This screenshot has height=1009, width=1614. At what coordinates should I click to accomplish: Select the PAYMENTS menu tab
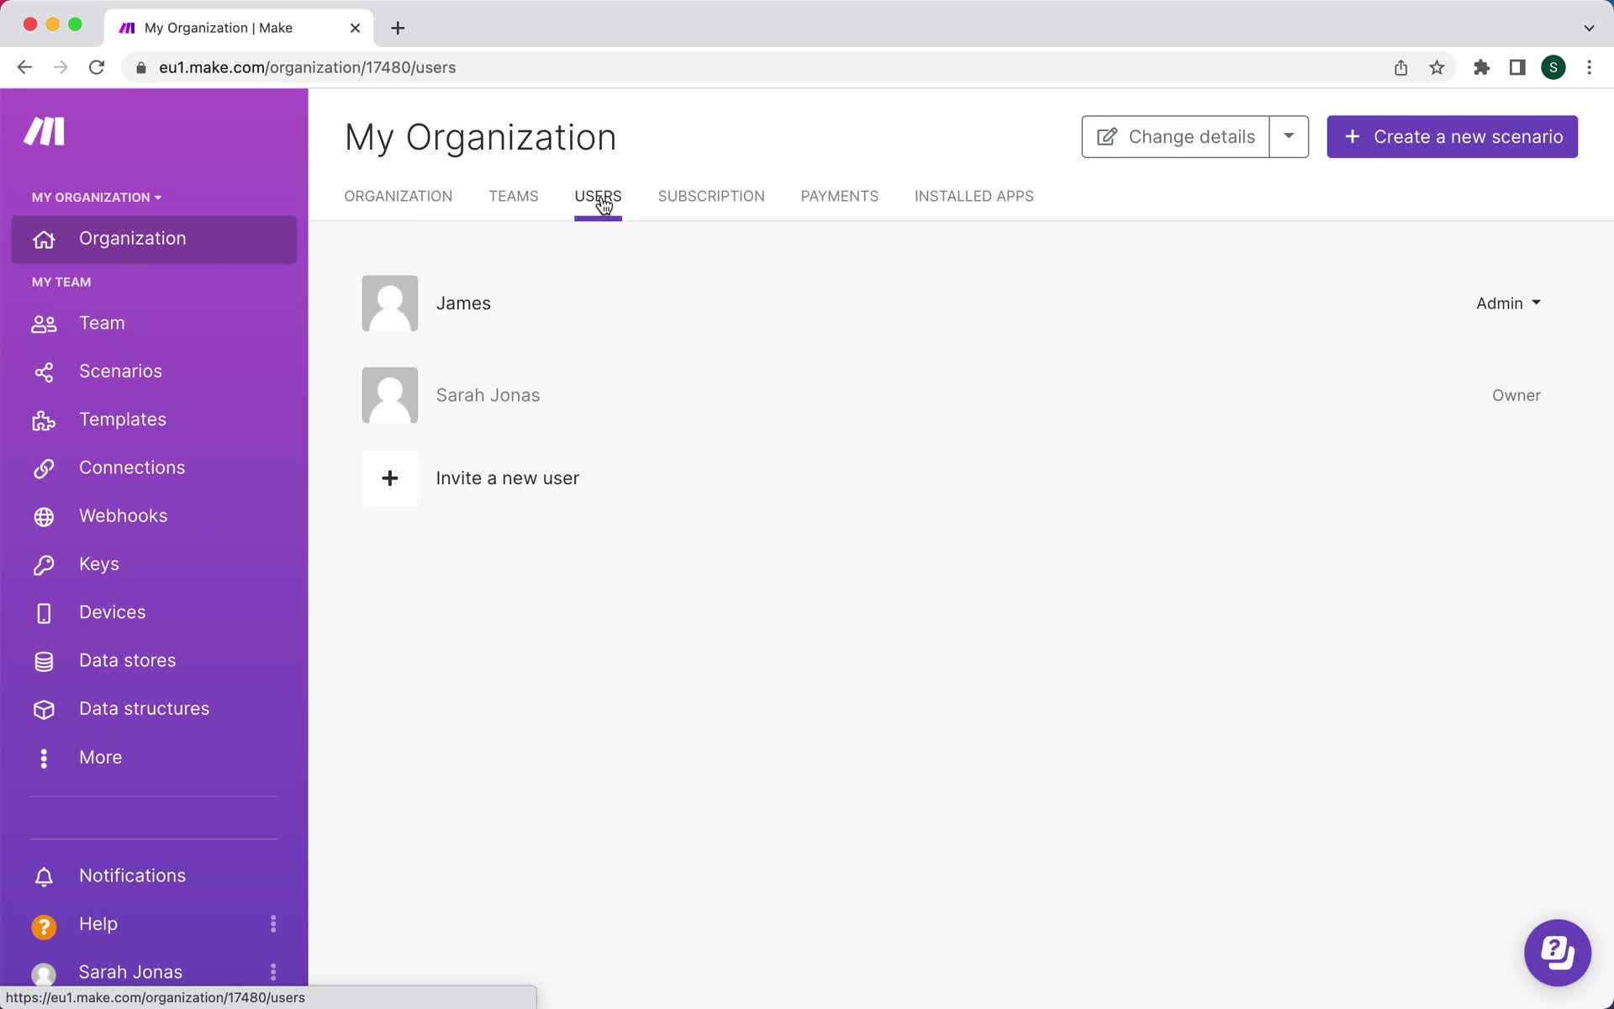click(839, 195)
